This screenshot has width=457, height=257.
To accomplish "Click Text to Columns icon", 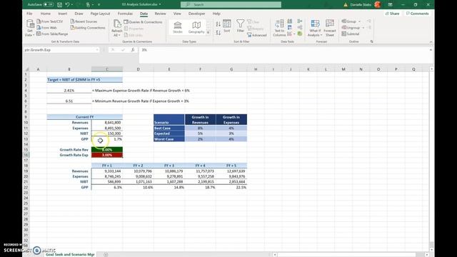I will pyautogui.click(x=279, y=28).
